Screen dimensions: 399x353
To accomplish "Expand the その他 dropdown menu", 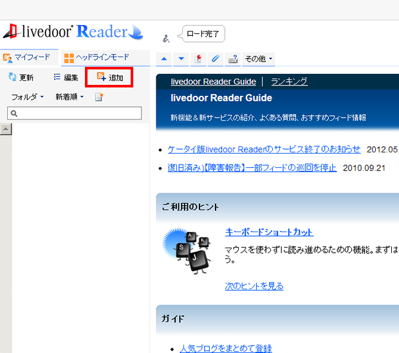I will pos(259,59).
